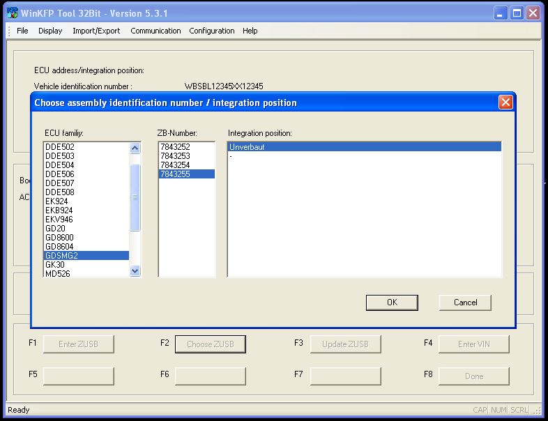The width and height of the screenshot is (548, 421).
Task: Close the Choose assembly identification dialog
Action: coord(505,102)
